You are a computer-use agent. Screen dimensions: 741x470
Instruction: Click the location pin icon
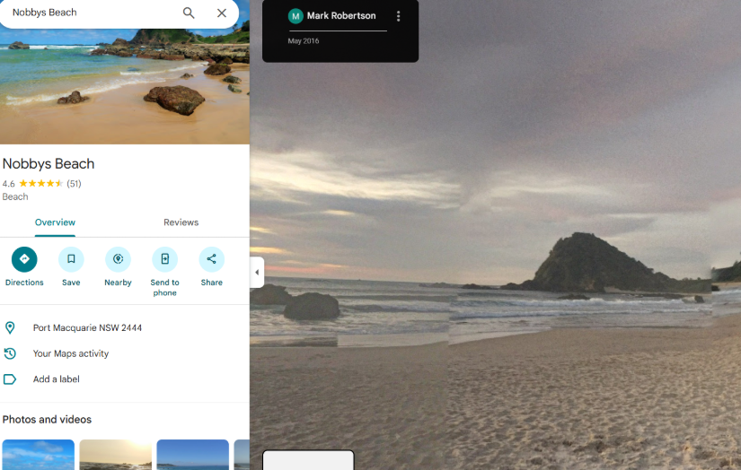click(10, 327)
